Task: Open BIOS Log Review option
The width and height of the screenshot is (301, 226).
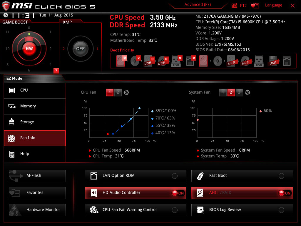Action: pos(242,210)
